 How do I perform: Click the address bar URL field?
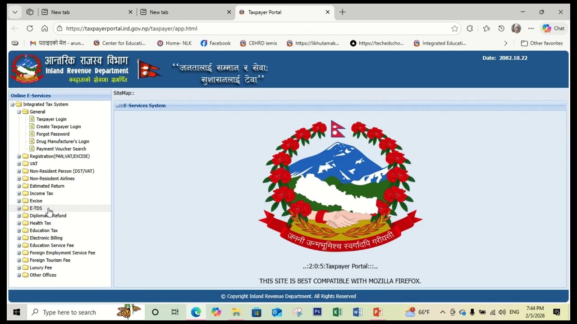[257, 28]
